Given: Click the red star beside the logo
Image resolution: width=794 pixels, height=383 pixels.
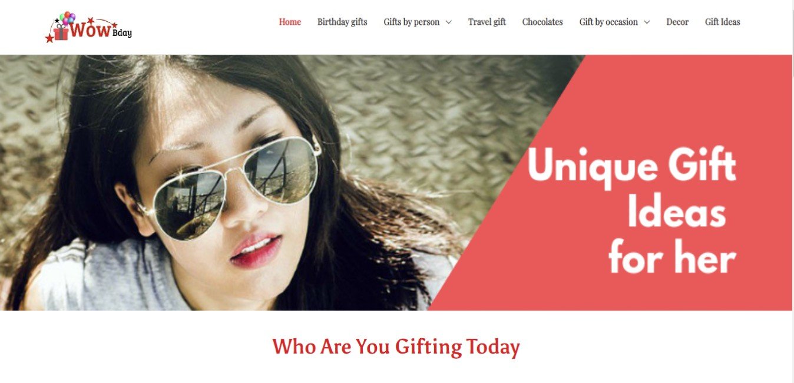Looking at the screenshot, I should click(49, 38).
